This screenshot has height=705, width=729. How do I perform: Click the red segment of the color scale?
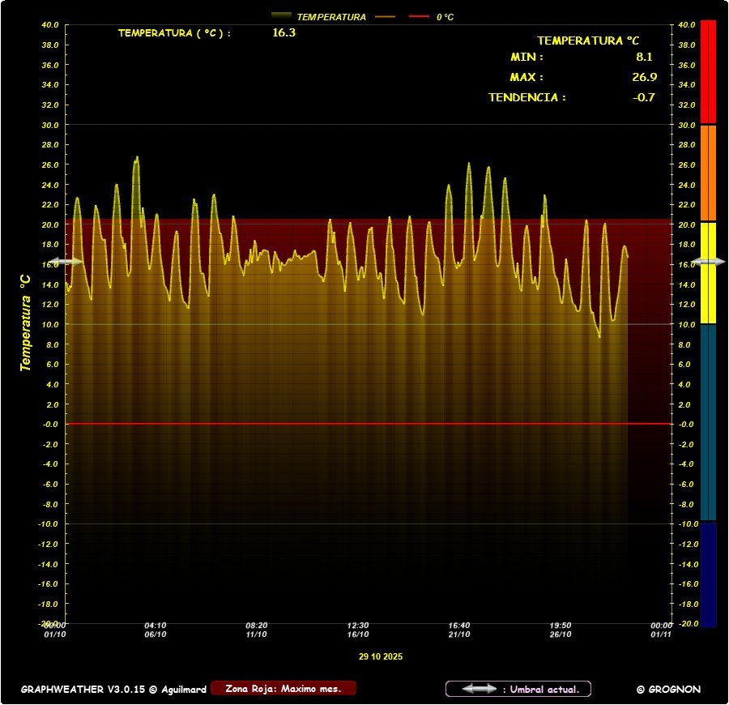point(708,71)
